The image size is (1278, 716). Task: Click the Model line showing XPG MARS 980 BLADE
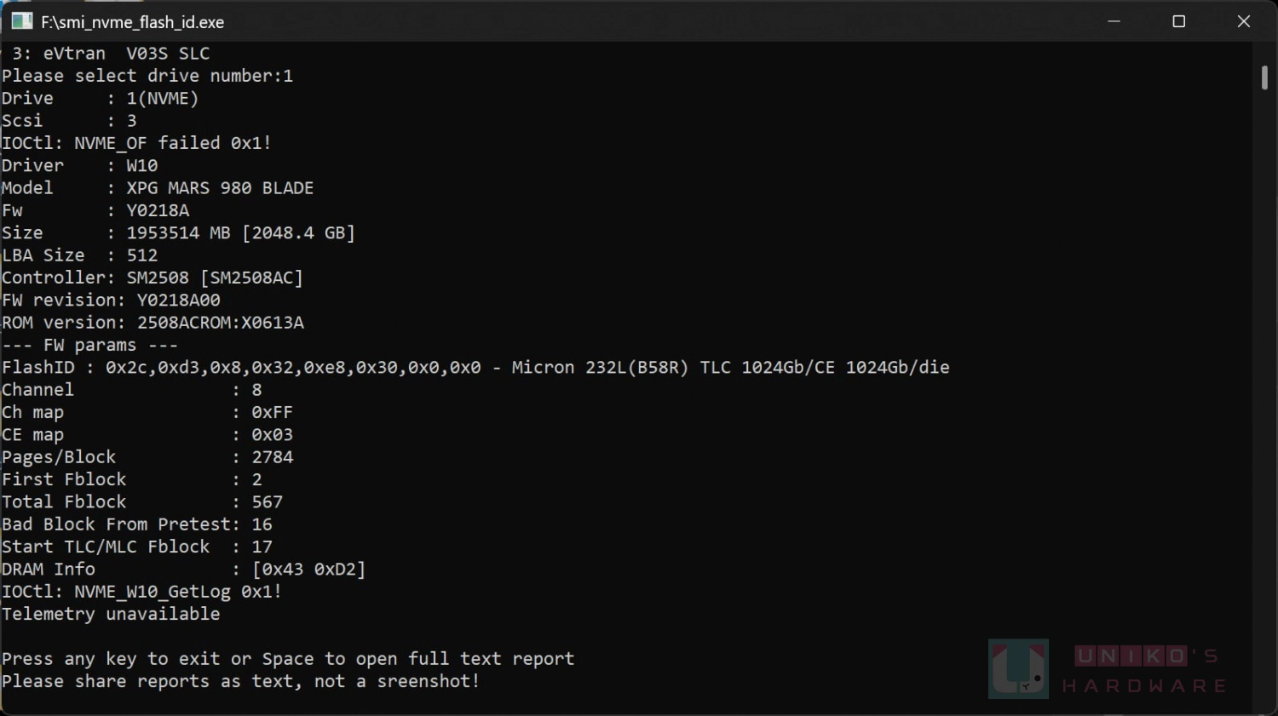point(158,188)
